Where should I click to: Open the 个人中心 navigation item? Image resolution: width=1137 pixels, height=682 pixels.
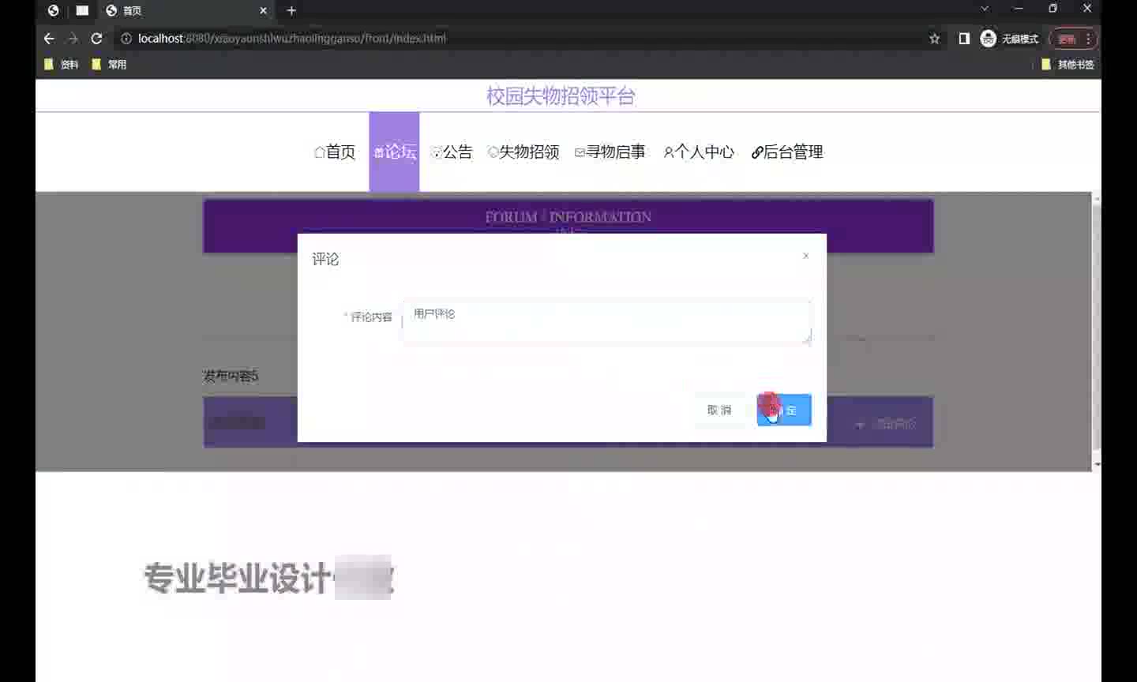699,152
